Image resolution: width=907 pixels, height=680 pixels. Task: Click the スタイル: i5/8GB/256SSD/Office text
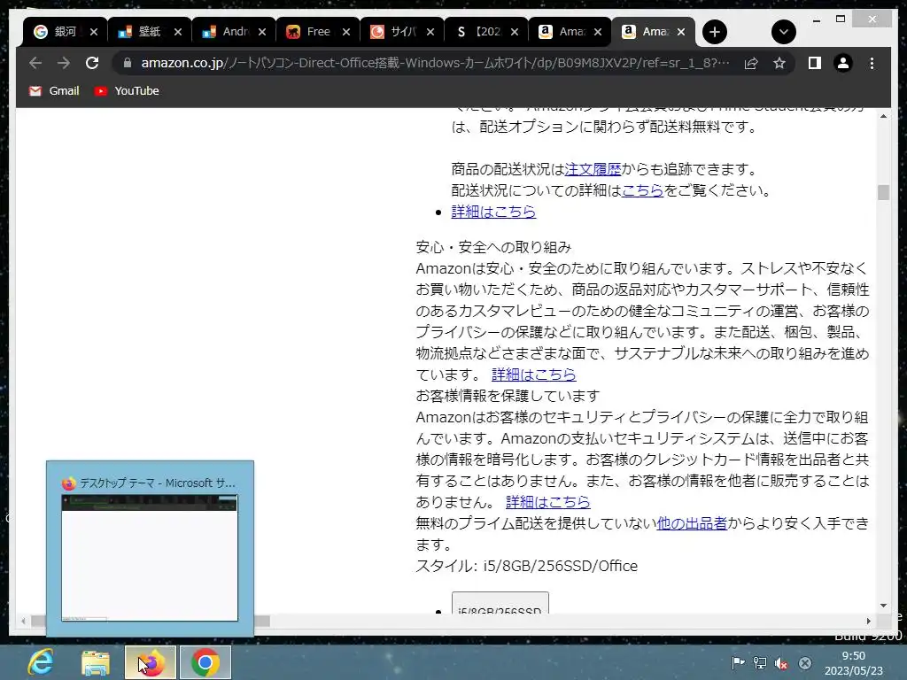pyautogui.click(x=527, y=566)
